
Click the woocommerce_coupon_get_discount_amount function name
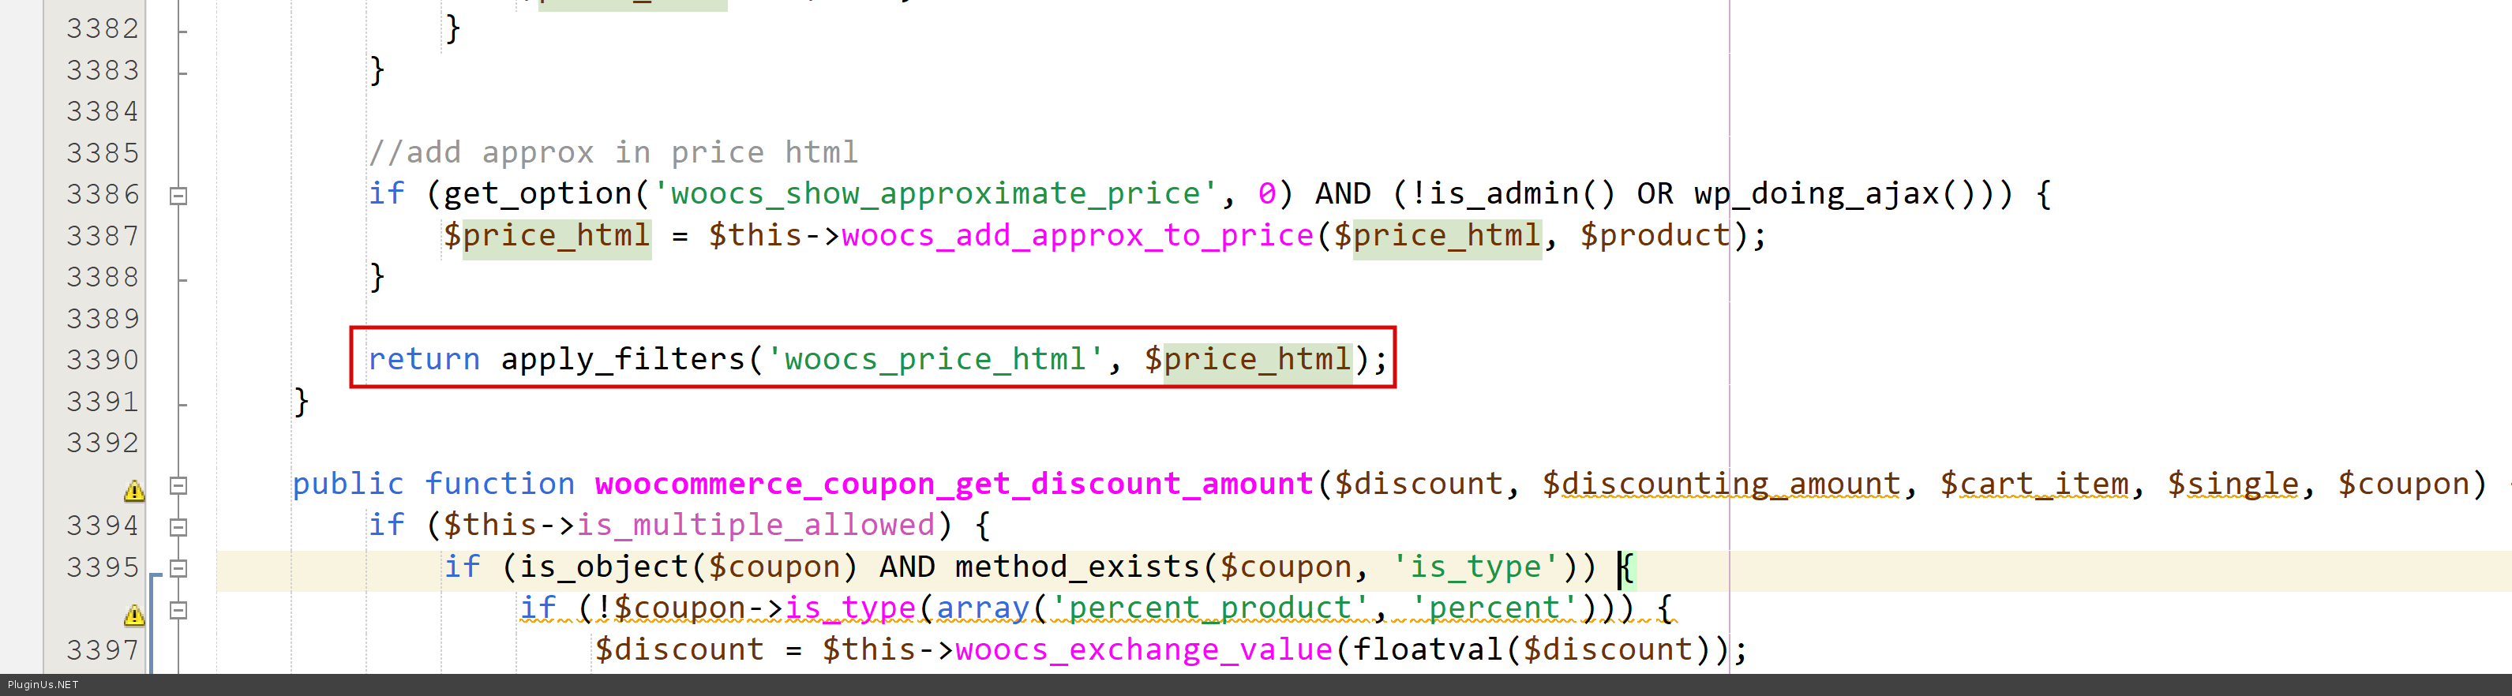coord(954,485)
